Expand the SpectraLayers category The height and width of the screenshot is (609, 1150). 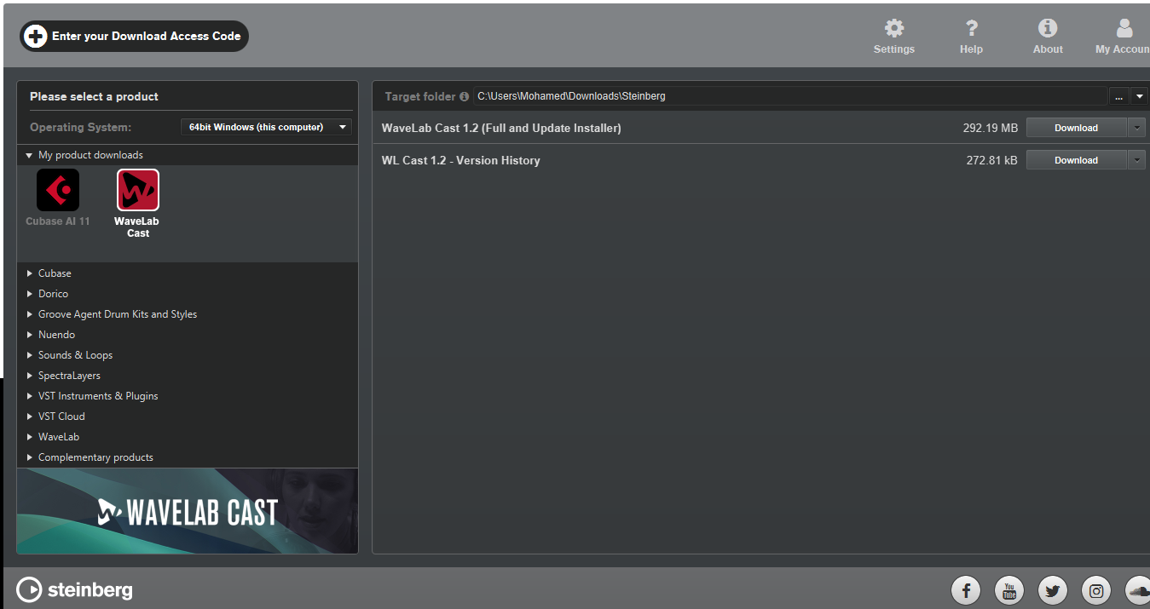point(30,376)
